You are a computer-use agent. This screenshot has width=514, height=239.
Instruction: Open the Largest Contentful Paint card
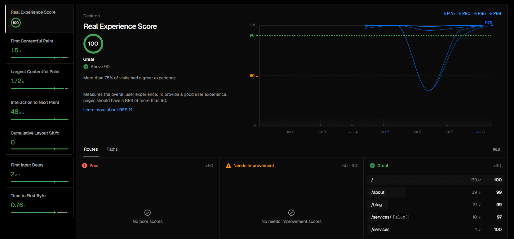pyautogui.click(x=39, y=79)
